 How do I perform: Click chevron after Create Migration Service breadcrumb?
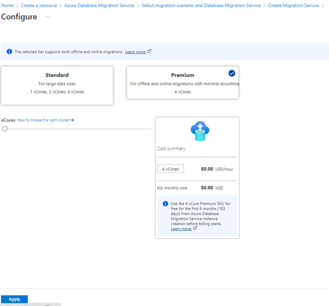[x=322, y=6]
